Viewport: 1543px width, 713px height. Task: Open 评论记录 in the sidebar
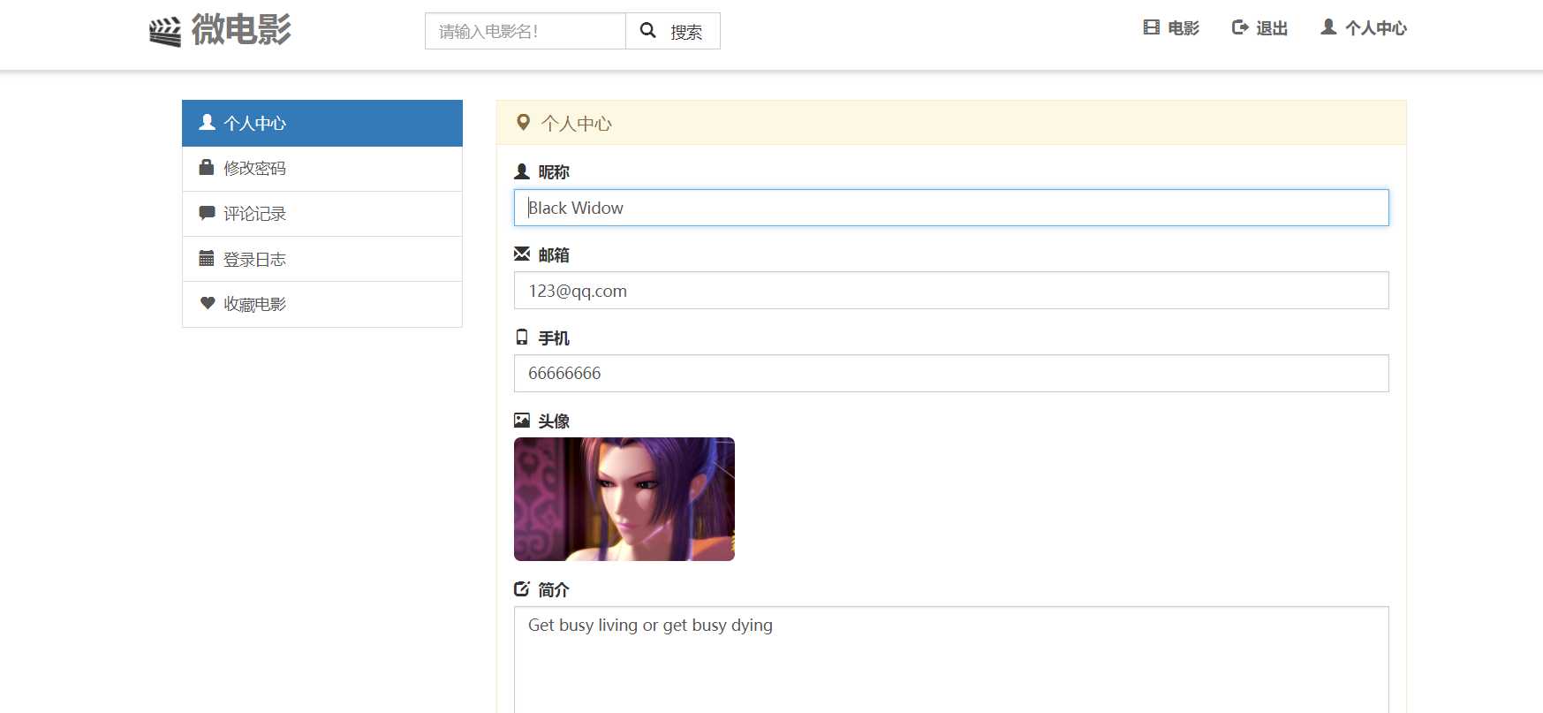coord(322,214)
